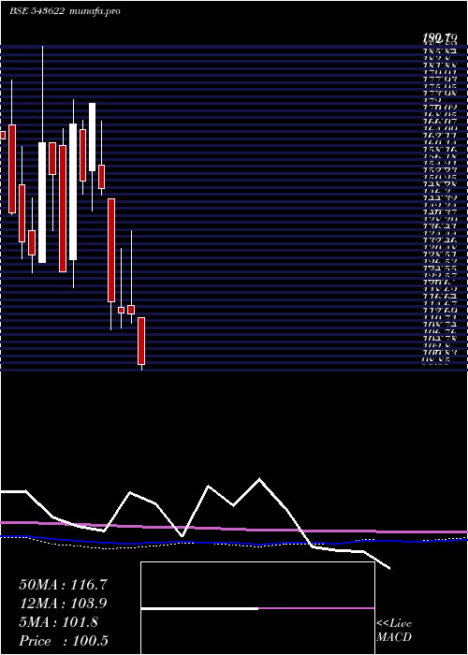Viewport: 468px width, 655px height.
Task: Click the '50MA : 116.7' value
Action: [x=63, y=585]
